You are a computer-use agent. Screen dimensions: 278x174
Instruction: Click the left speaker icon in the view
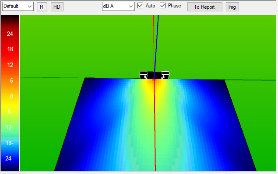144,75
